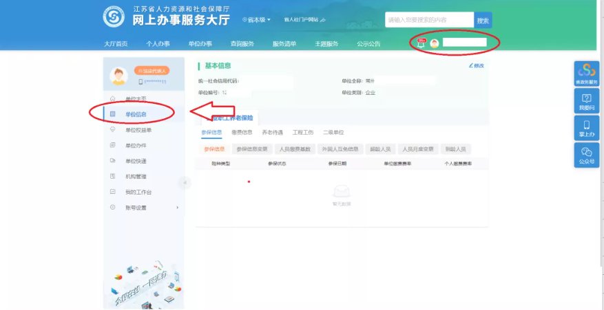Click the 参保日期 column header
Image resolution: width=604 pixels, height=310 pixels.
(x=337, y=164)
